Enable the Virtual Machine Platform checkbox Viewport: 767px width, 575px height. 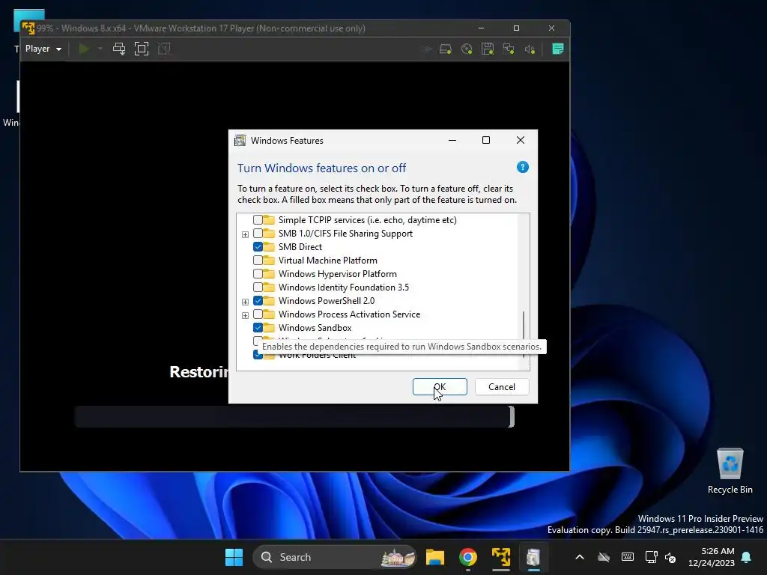click(258, 260)
